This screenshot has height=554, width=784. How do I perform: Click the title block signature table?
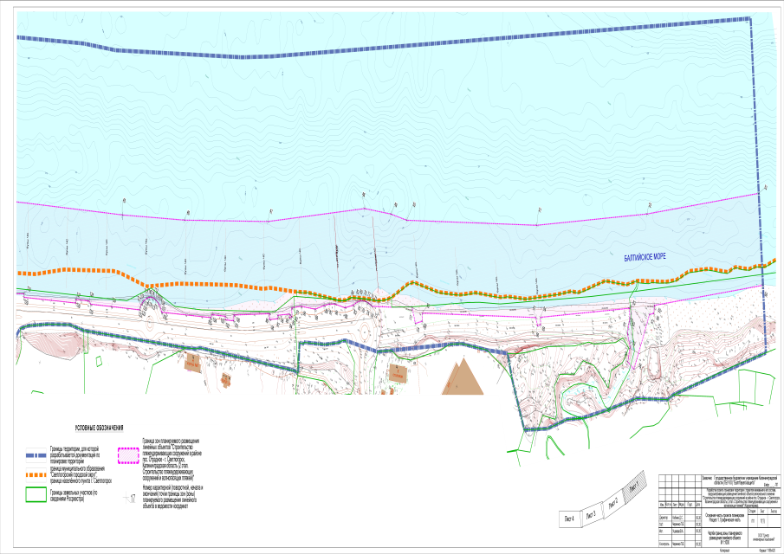pyautogui.click(x=682, y=521)
